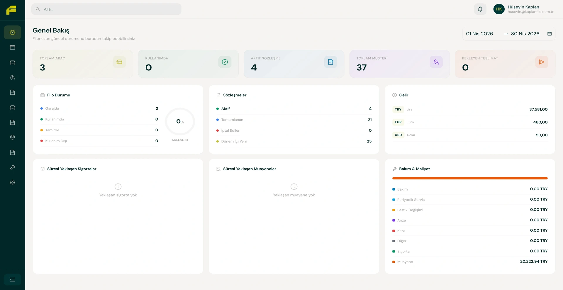Open the location pin sidebar item
Screen dimensions: 563x290
(12, 137)
